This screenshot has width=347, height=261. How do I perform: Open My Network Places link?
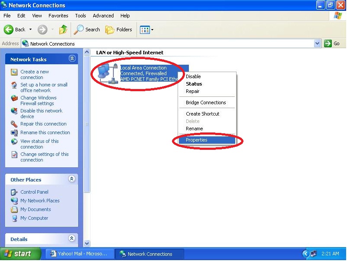coord(40,201)
